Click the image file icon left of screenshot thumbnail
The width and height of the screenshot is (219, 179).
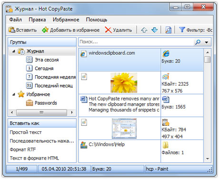click(84, 122)
